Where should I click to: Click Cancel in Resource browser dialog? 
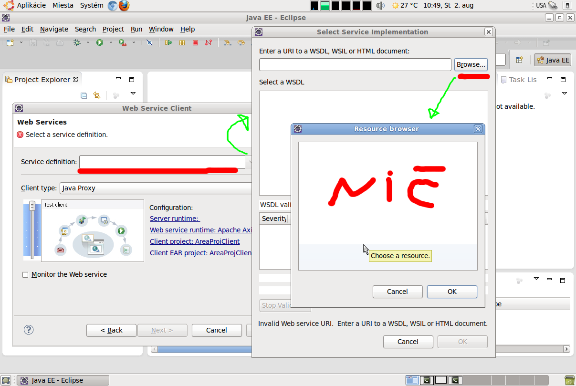tap(398, 292)
